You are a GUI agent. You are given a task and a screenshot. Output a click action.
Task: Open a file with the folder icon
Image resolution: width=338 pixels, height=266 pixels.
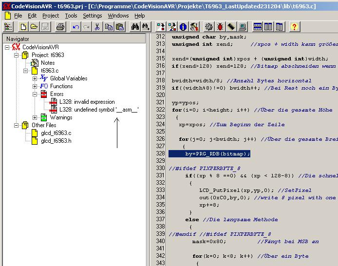34,27
